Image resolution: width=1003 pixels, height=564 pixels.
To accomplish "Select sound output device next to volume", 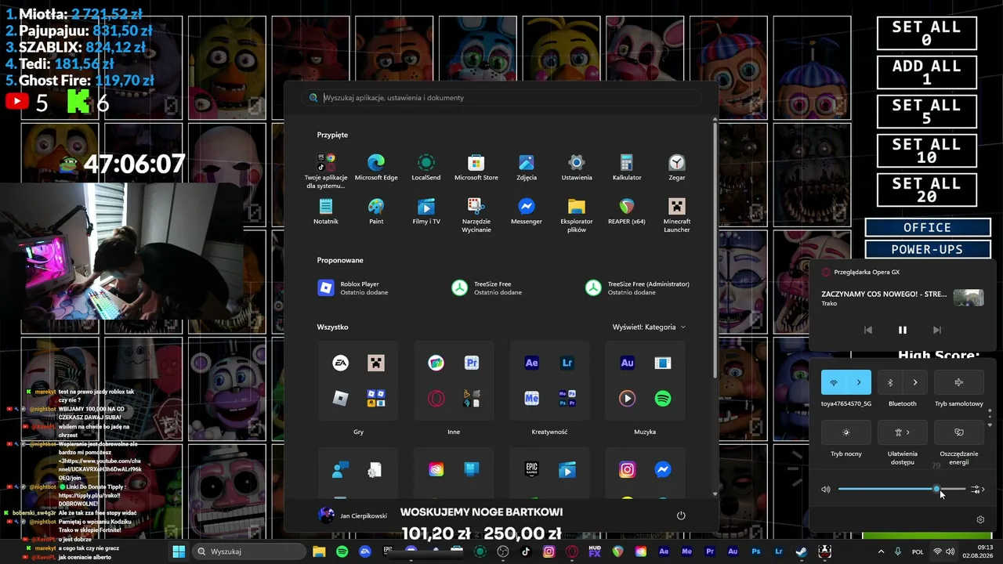I will [x=977, y=490].
